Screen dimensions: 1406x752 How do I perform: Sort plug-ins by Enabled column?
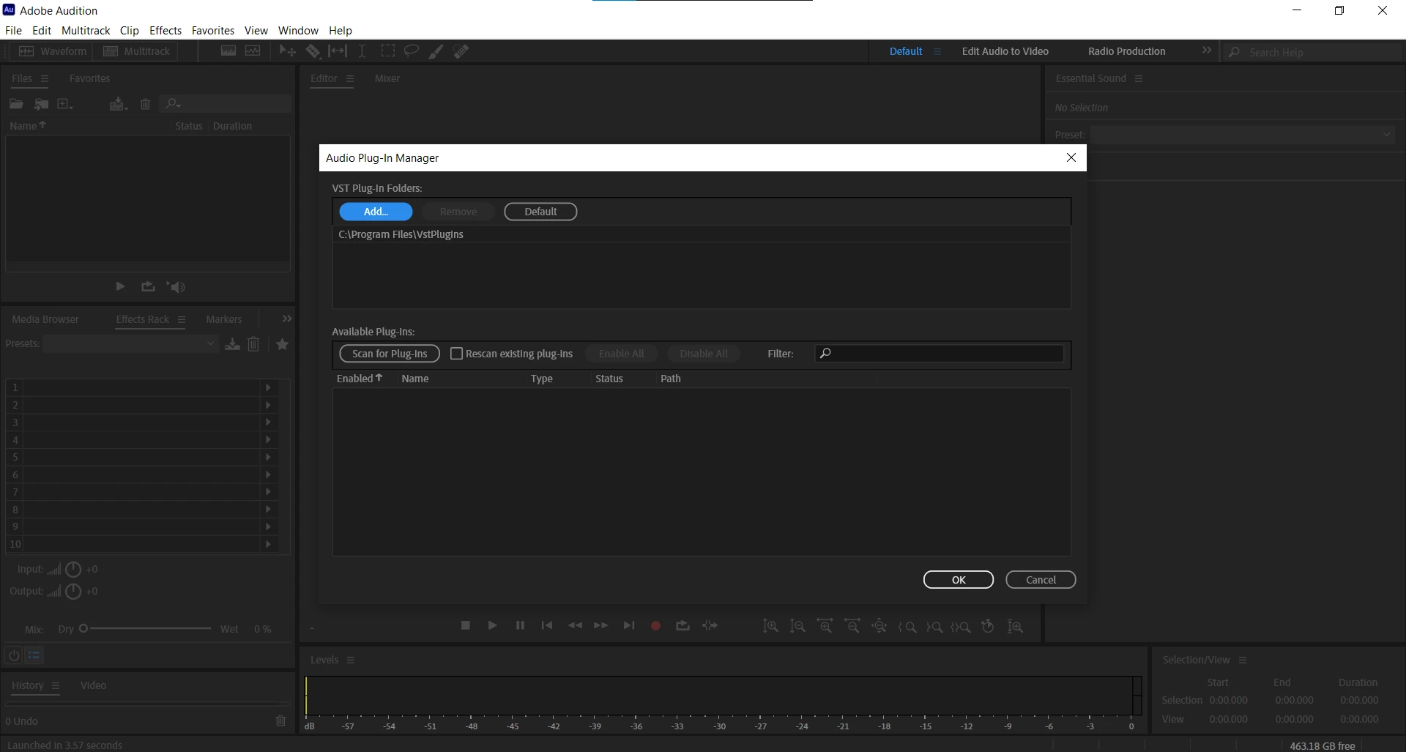coord(360,379)
